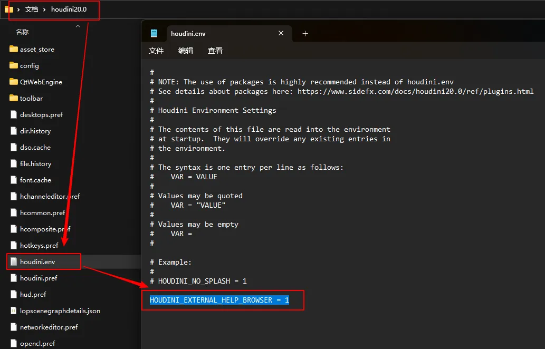
Task: Click the config folder icon
Action: coord(14,65)
